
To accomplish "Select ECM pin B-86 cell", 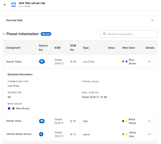I will tap(73, 62).
